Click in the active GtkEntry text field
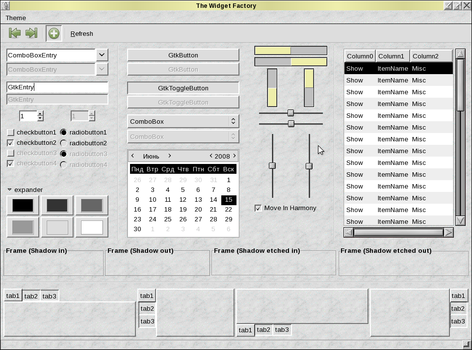The image size is (472, 350). [x=57, y=87]
